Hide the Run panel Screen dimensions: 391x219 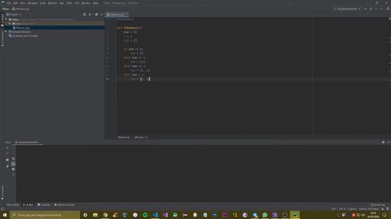tap(389, 142)
